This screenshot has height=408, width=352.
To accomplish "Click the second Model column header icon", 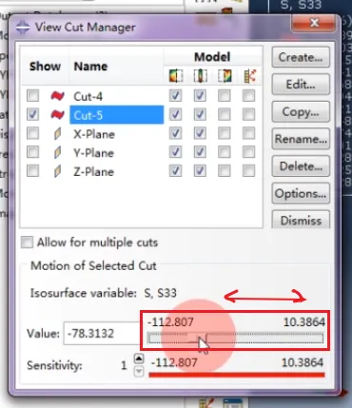I will click(x=200, y=76).
